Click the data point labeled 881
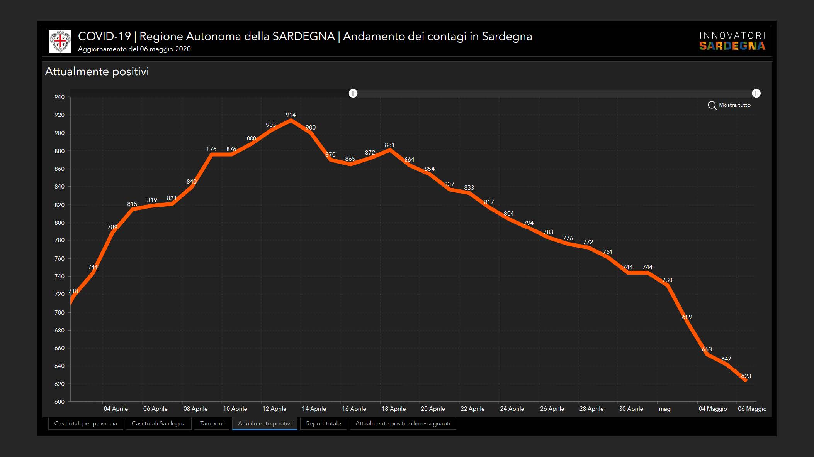 [x=390, y=150]
